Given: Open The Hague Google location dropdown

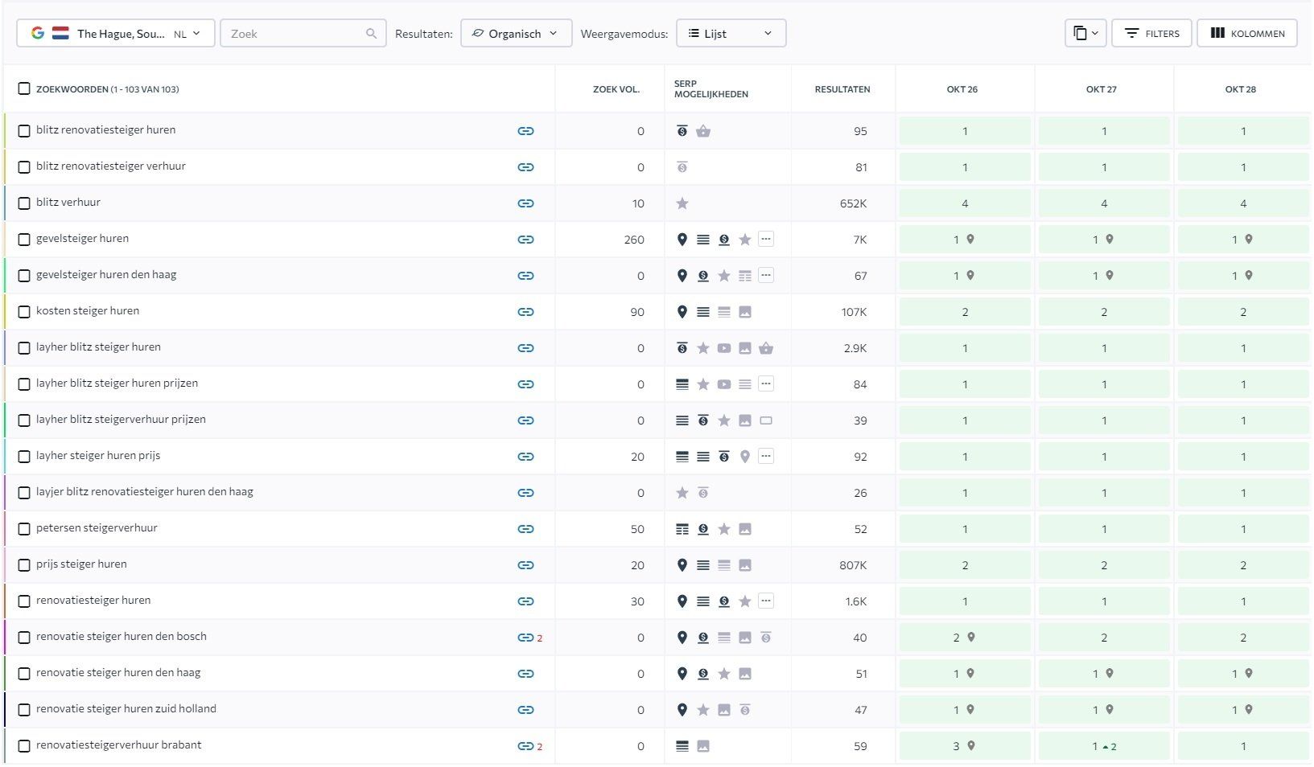Looking at the screenshot, I should tap(116, 34).
